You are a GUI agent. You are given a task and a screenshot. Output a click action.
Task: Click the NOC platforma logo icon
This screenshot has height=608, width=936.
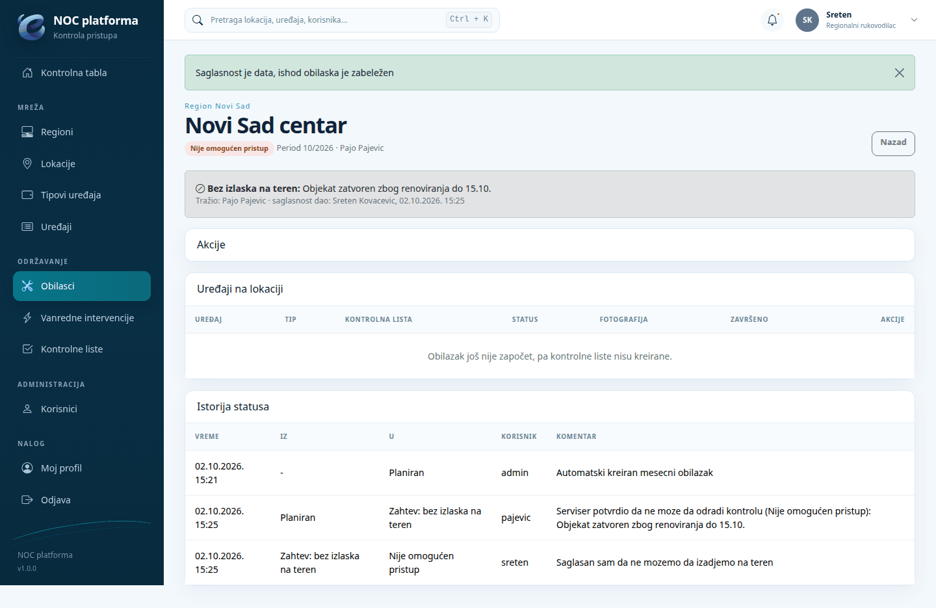[31, 27]
